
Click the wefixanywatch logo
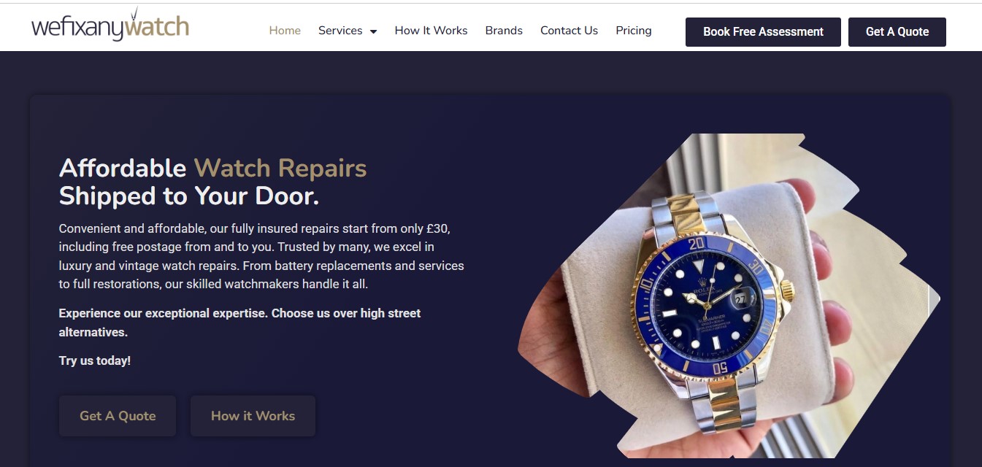point(110,26)
